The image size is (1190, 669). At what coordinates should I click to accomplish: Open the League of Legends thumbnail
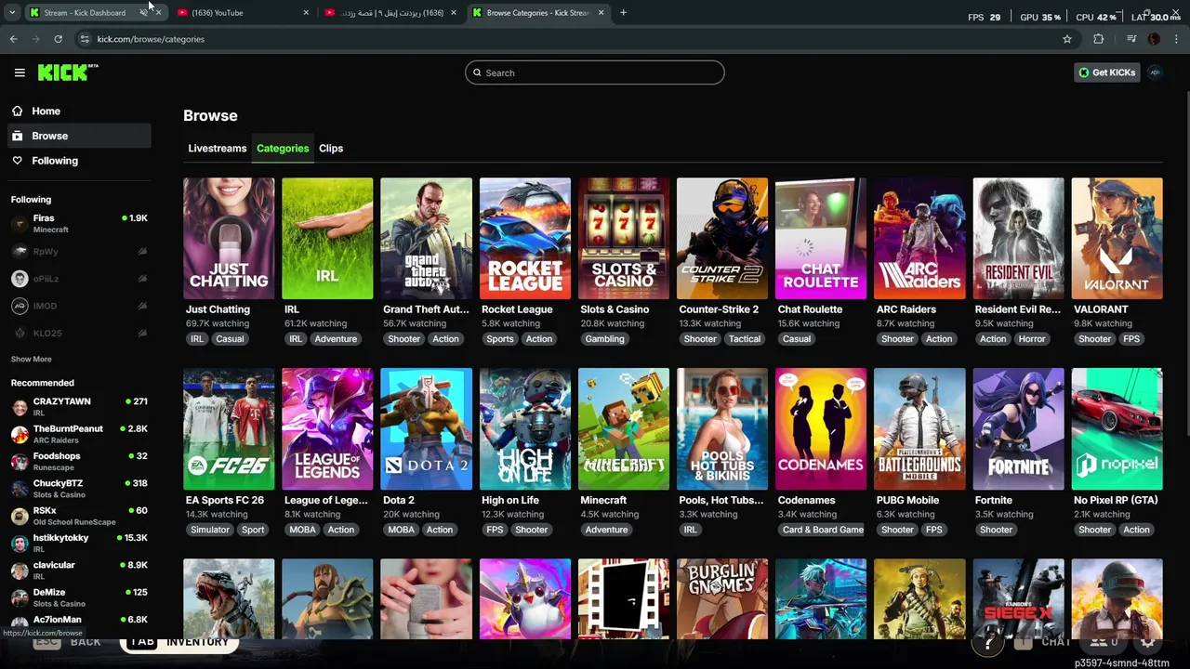(327, 429)
